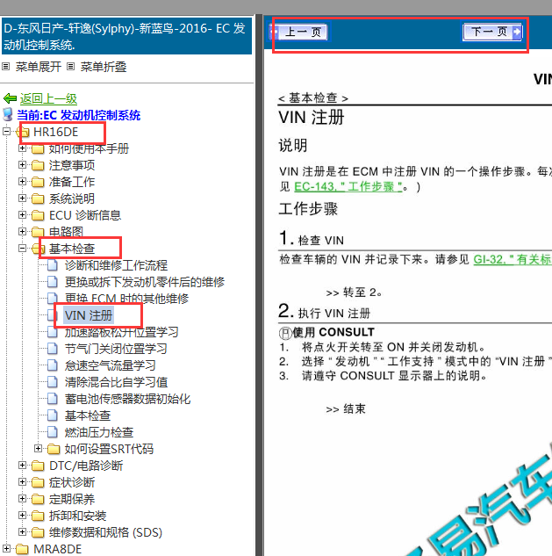Open the 更换 ECM 时的其他维修 page

(x=126, y=299)
